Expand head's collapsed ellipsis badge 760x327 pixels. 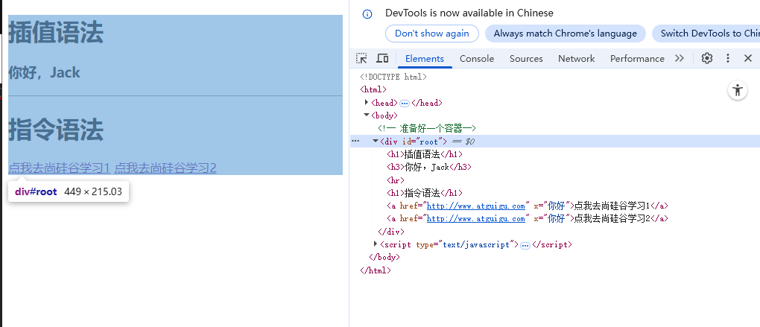pyautogui.click(x=405, y=103)
